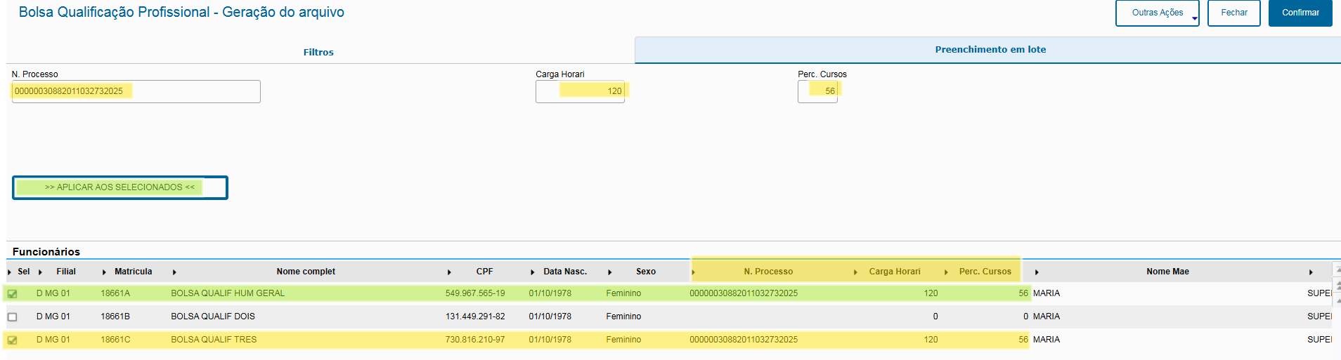Click matricula cell 18661A
Viewport: 1341px width, 360px height.
click(115, 293)
